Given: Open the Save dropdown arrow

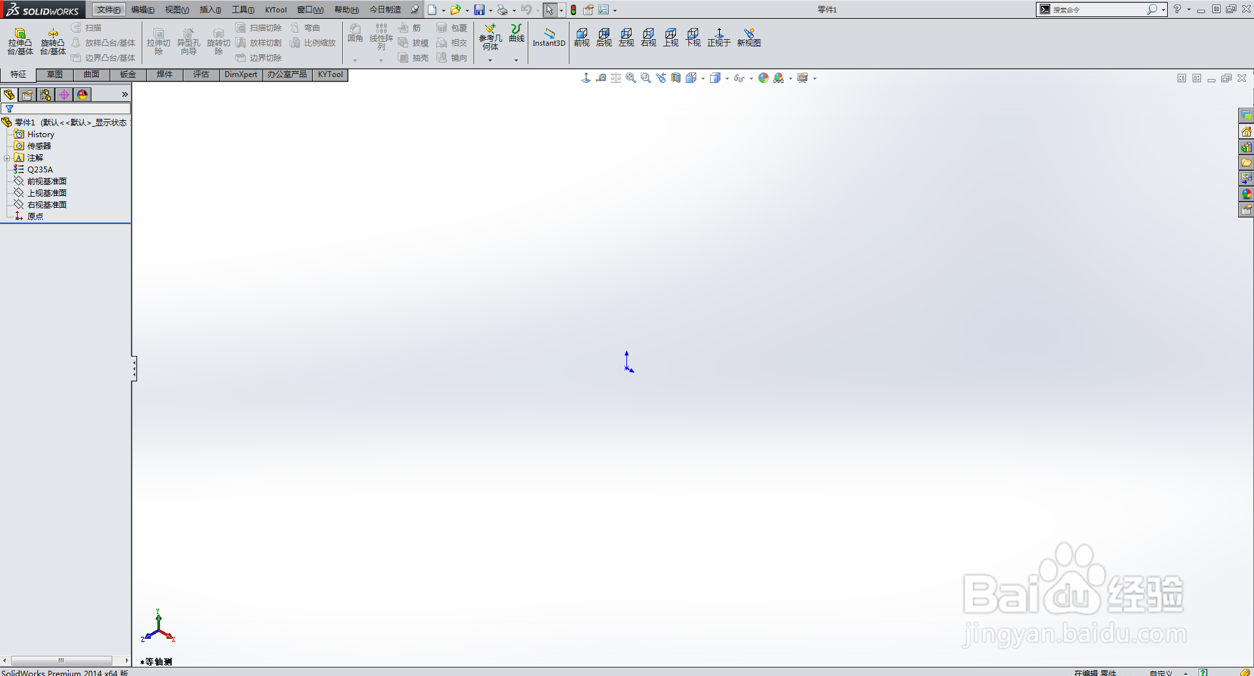Looking at the screenshot, I should coord(490,10).
